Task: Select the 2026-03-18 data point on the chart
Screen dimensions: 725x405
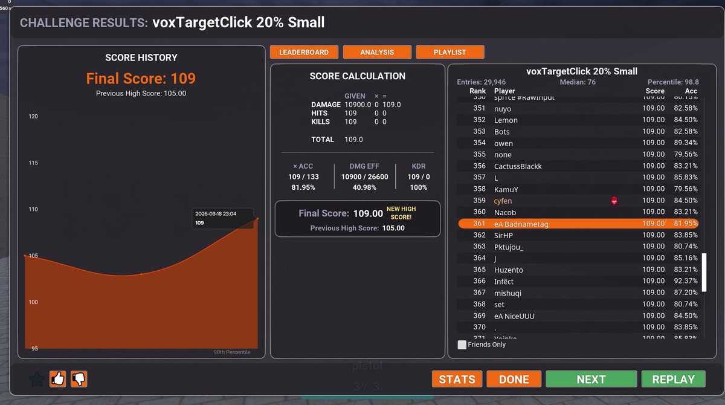Action: pyautogui.click(x=258, y=218)
